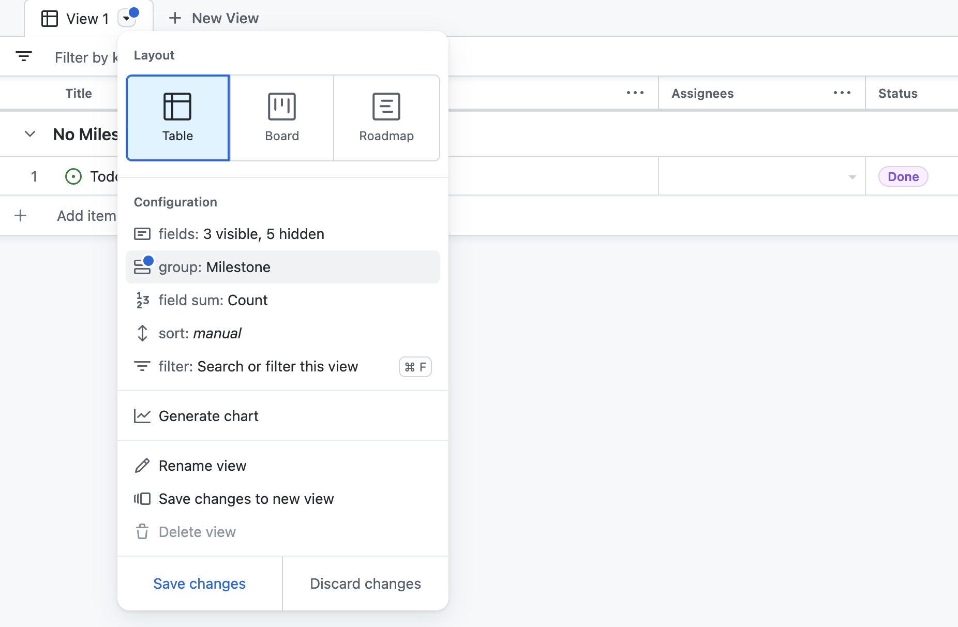Screen dimensions: 958x627
Task: Click Generate chart
Action: (282, 416)
